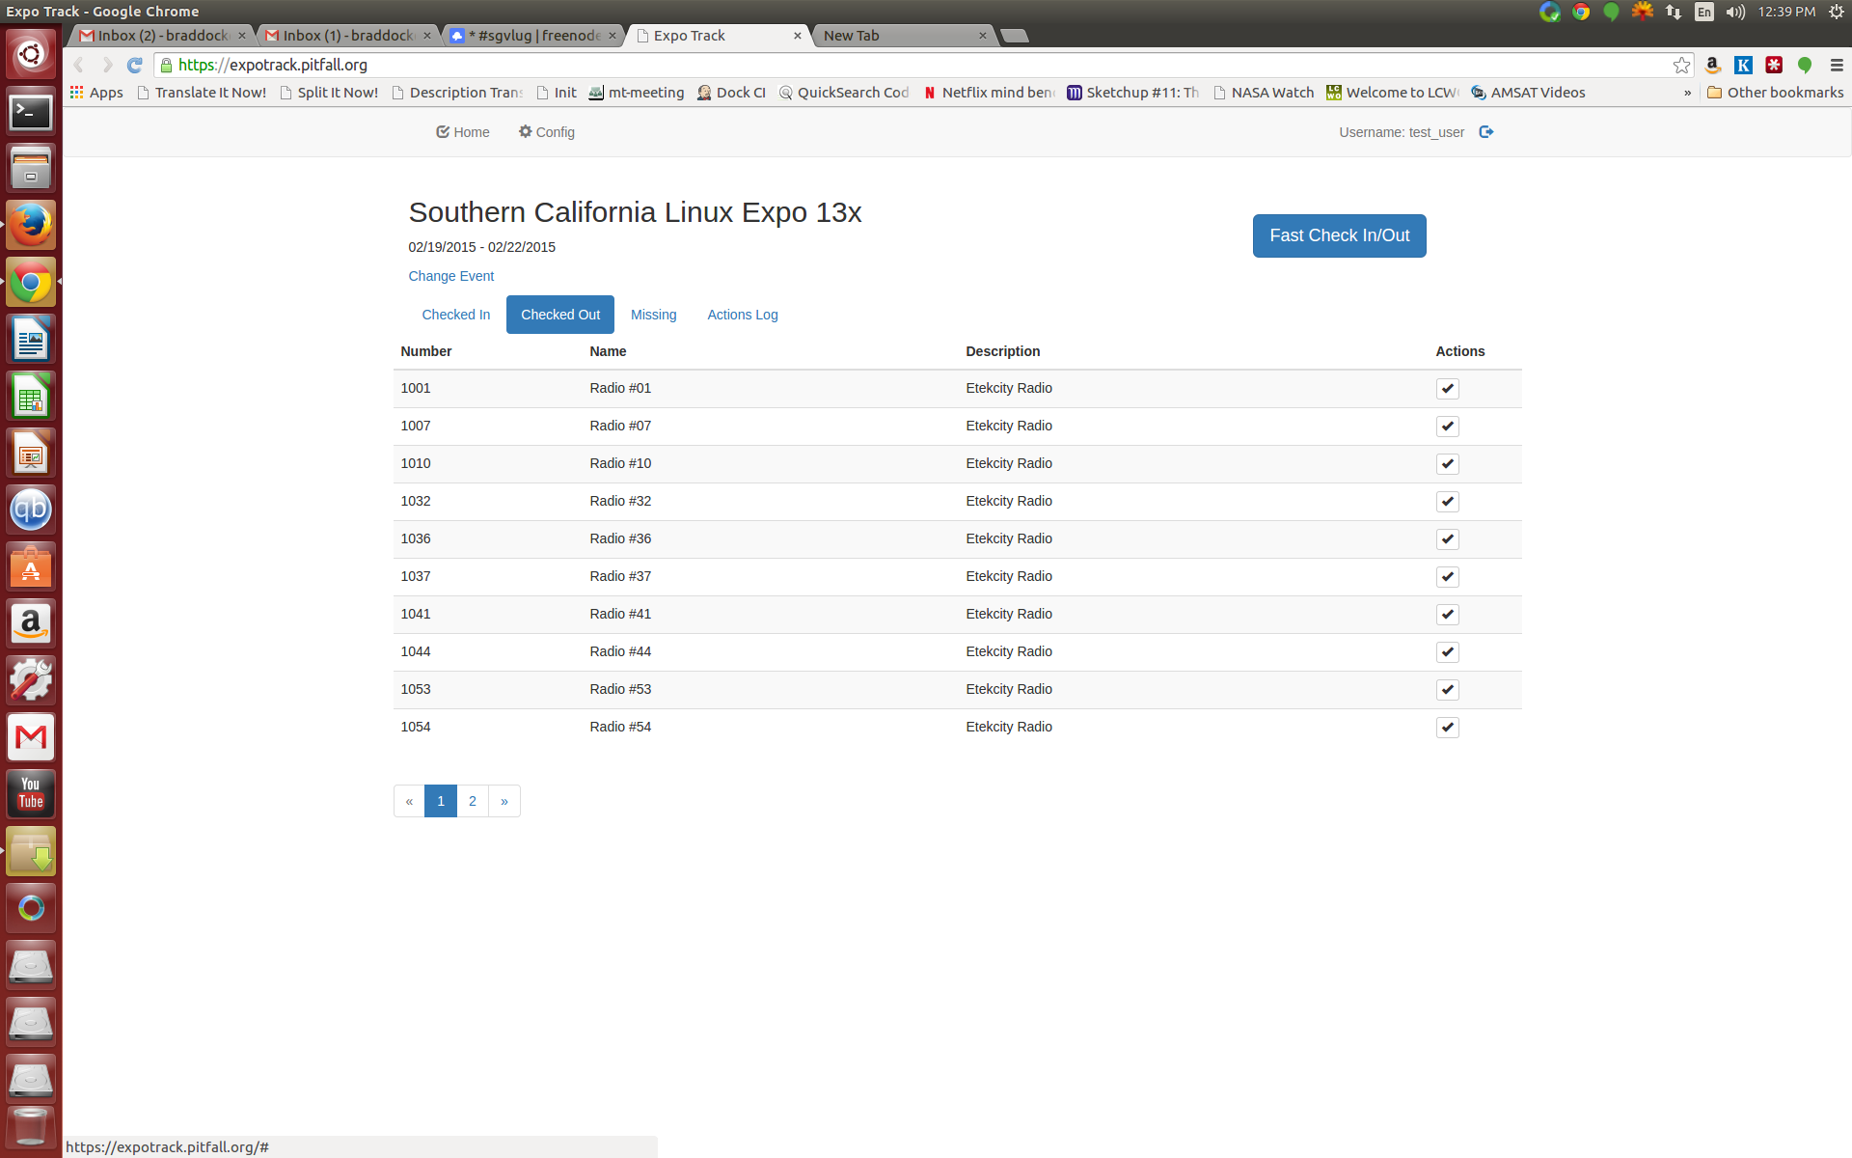The width and height of the screenshot is (1852, 1158).
Task: Click the checkmark action for Radio #32
Action: pos(1447,502)
